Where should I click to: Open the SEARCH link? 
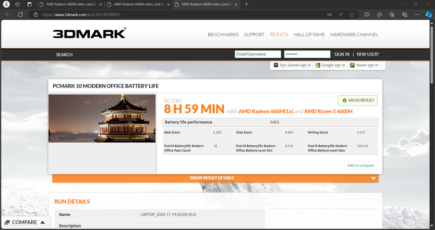pyautogui.click(x=64, y=54)
